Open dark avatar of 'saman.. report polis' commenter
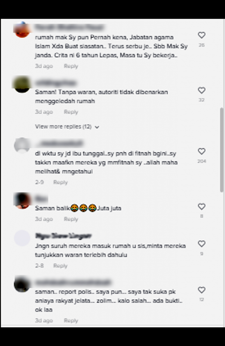This screenshot has height=346, width=225. pos(22,284)
